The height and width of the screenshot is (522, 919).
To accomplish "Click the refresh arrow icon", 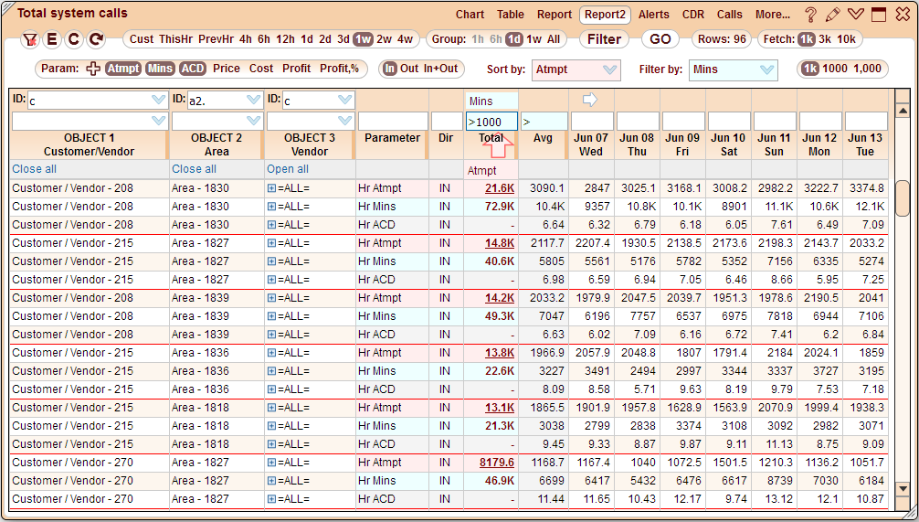I will click(x=96, y=39).
